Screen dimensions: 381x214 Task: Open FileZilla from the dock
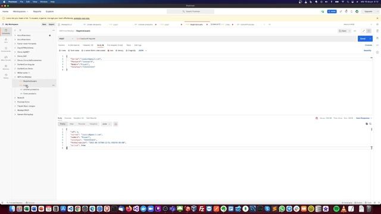pyautogui.click(x=202, y=209)
